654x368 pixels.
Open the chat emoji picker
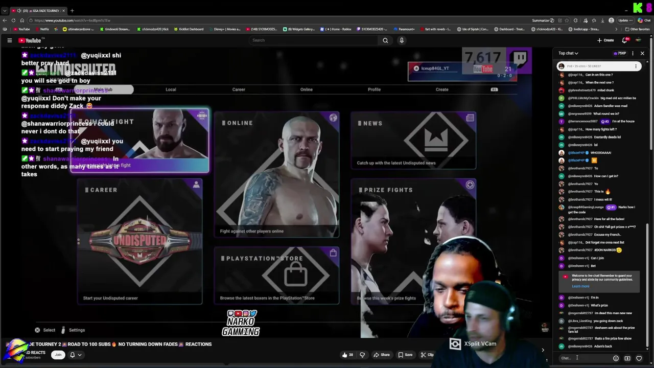(x=616, y=358)
